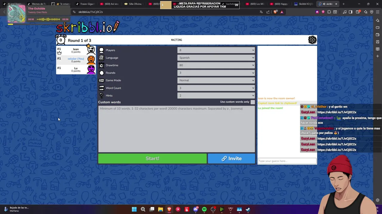Image resolution: width=382 pixels, height=214 pixels.
Task: Close the active skribbl tab
Action: (336, 4)
